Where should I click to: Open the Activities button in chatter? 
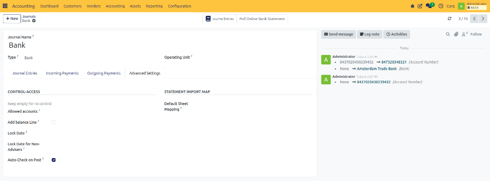[397, 34]
